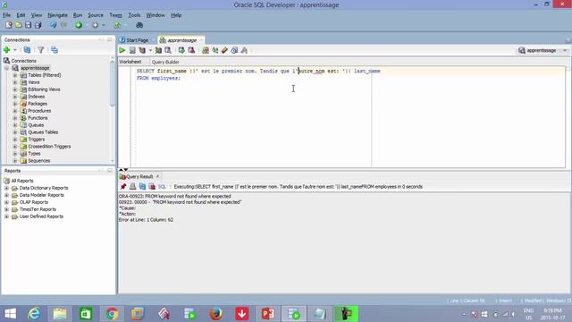The height and width of the screenshot is (322, 572).
Task: Select the TimesTen Reports item
Action: coord(38,209)
